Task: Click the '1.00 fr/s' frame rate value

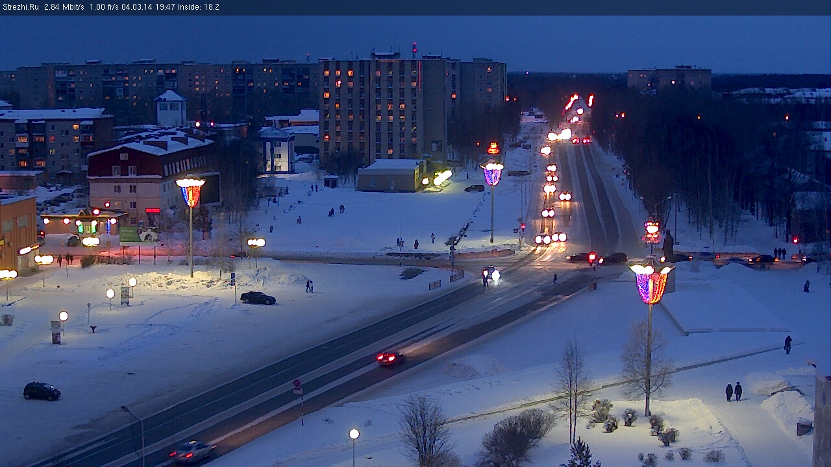Action: click(104, 7)
